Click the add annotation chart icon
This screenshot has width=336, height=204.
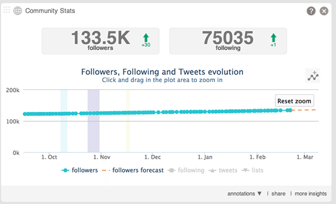click(313, 75)
